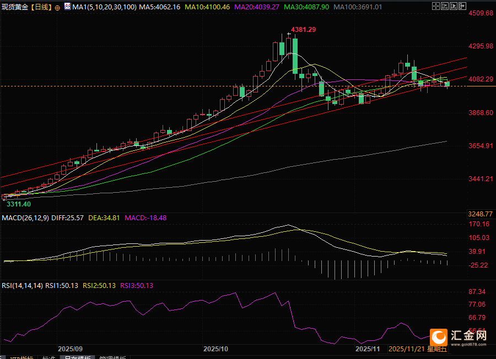Viewport: 496px width, 359px height.
Task: Select the 管理模板 tab at bottom
Action: tap(112, 357)
